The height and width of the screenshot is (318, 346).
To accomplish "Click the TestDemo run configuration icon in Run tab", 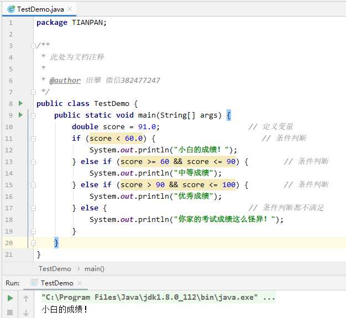I will pyautogui.click(x=34, y=283).
